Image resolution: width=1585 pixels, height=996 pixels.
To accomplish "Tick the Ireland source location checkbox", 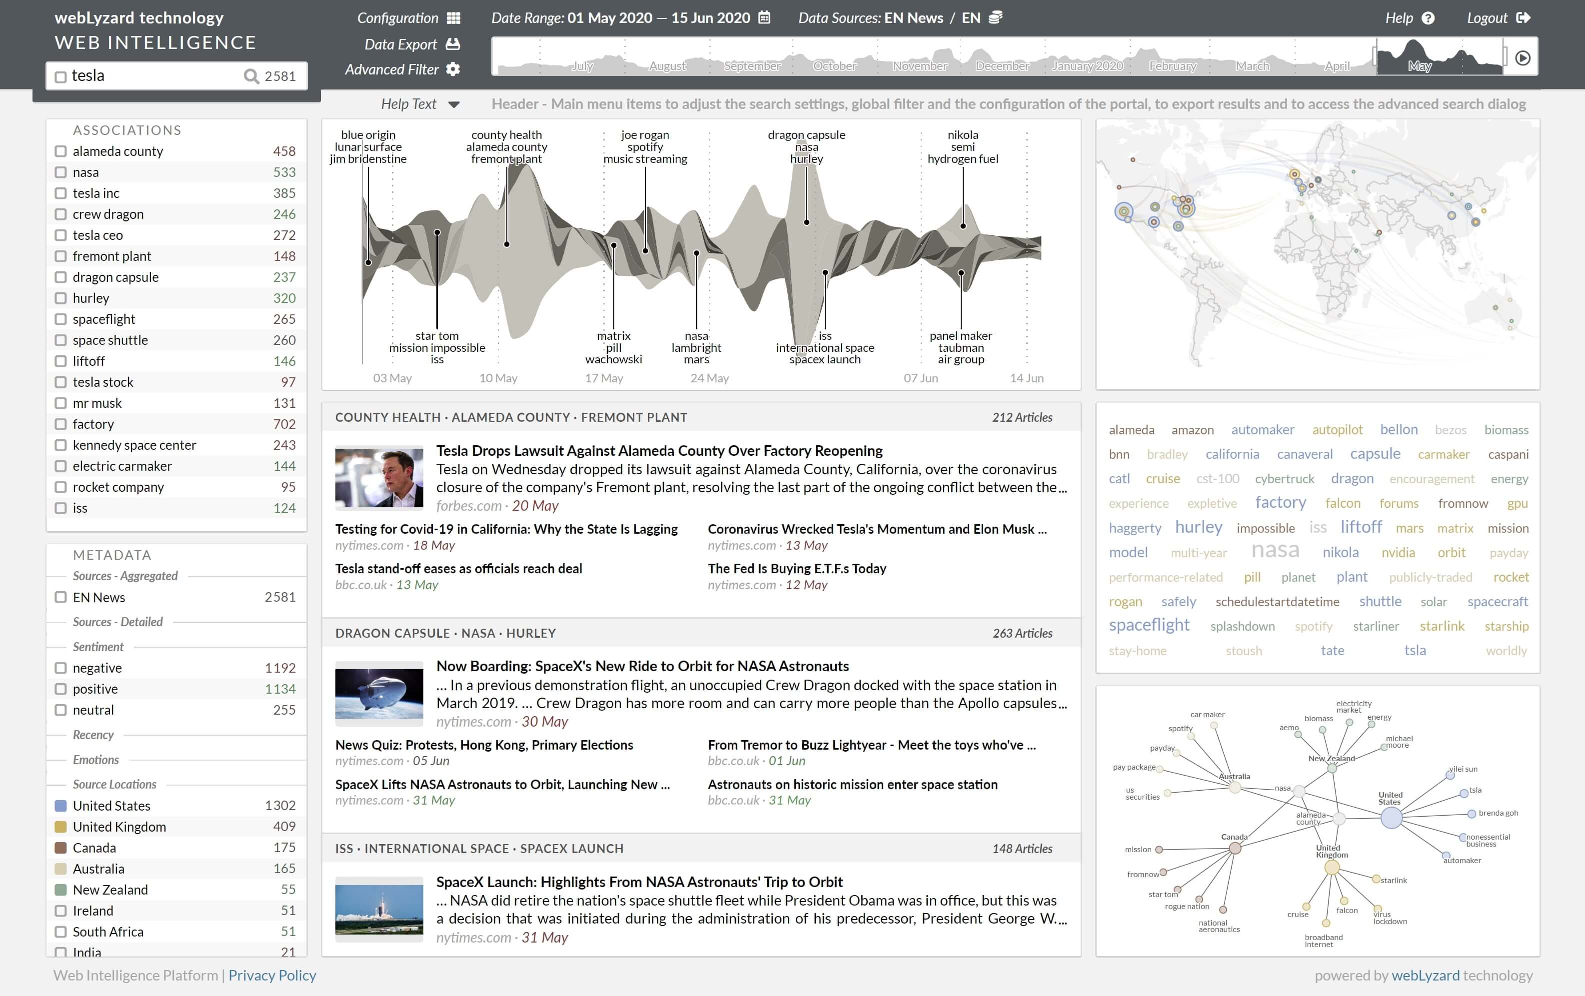I will pyautogui.click(x=60, y=911).
